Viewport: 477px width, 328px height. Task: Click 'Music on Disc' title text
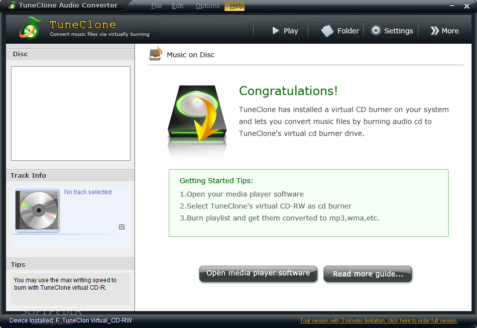coord(190,55)
